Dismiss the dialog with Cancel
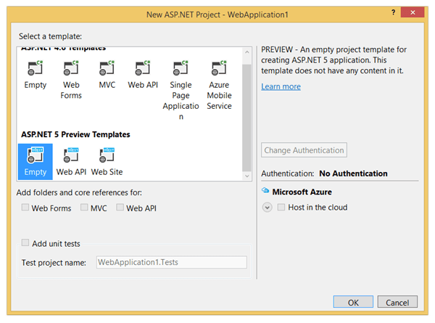Image resolution: width=435 pixels, height=323 pixels. 397,302
